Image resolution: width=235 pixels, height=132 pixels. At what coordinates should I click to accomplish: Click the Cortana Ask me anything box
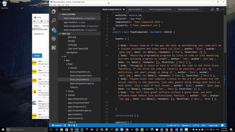tap(27, 129)
